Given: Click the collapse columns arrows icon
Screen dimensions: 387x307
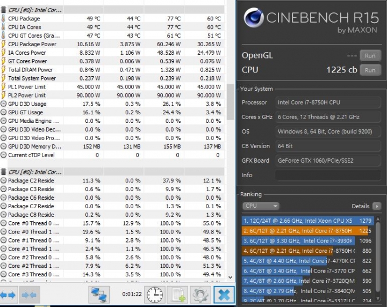Looking at the screenshot, I should (x=29, y=295).
